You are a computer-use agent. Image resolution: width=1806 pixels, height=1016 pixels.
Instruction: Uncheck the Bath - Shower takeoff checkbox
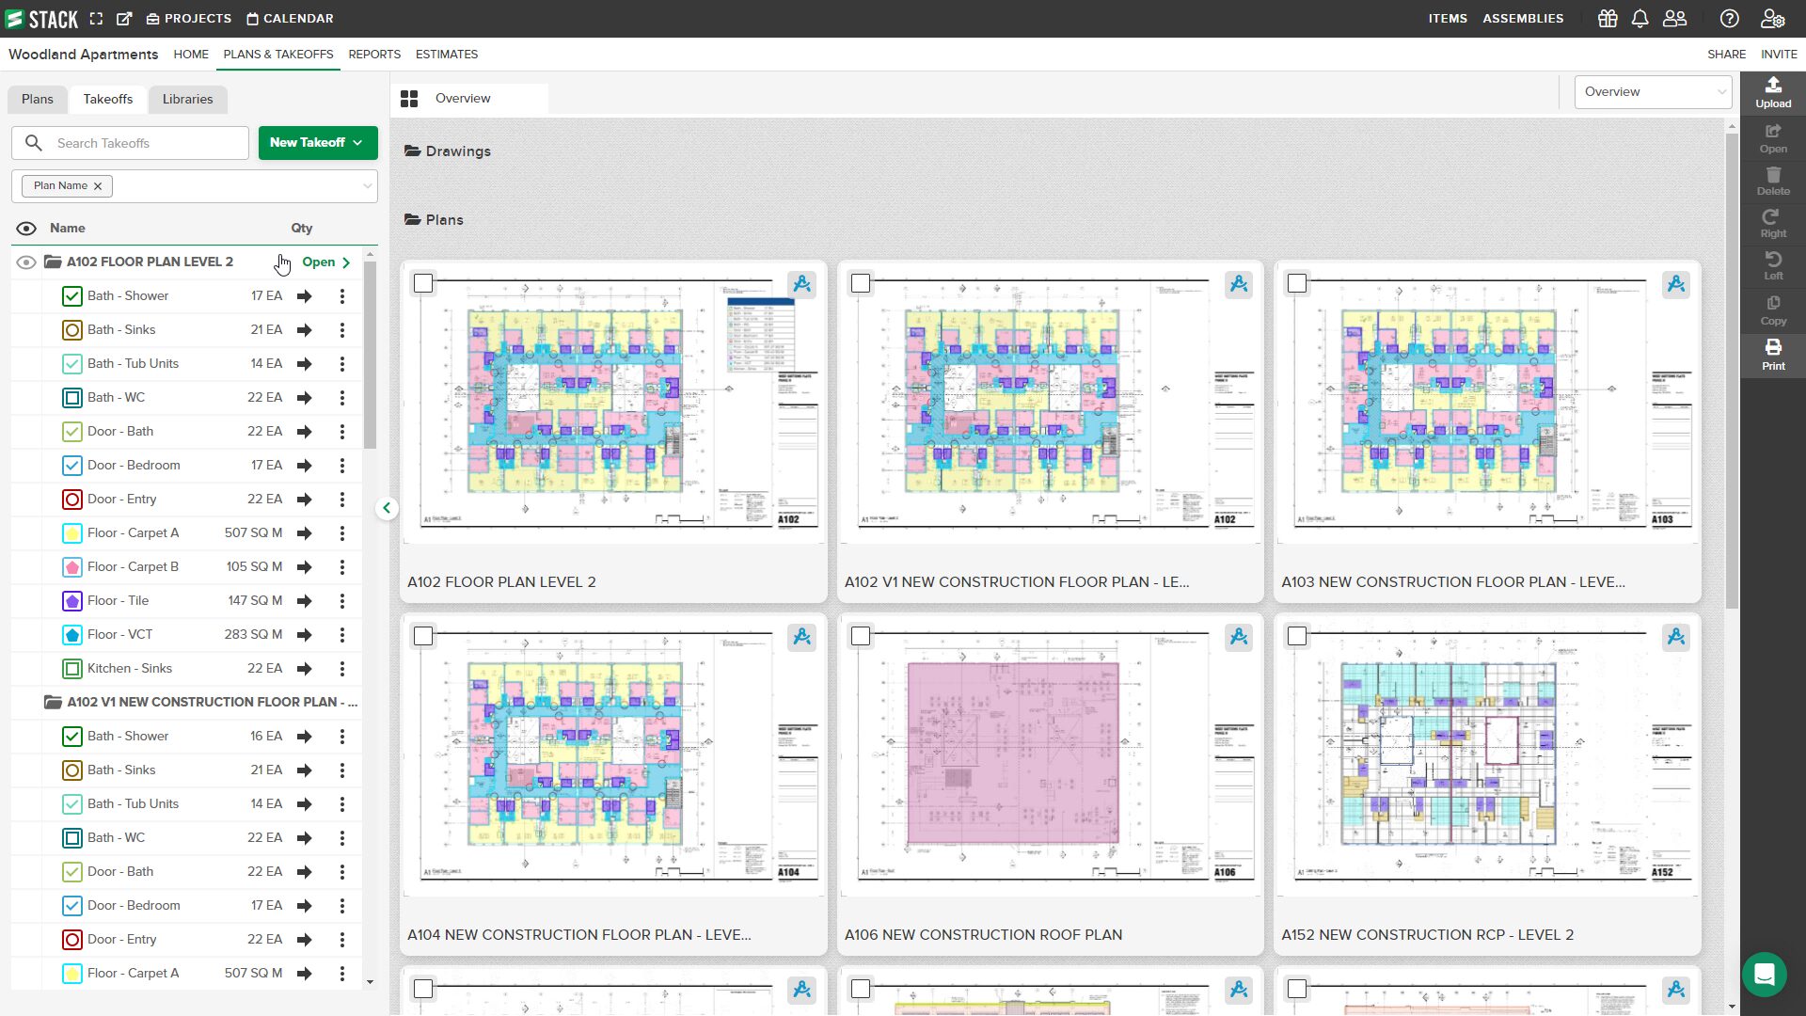(x=72, y=296)
